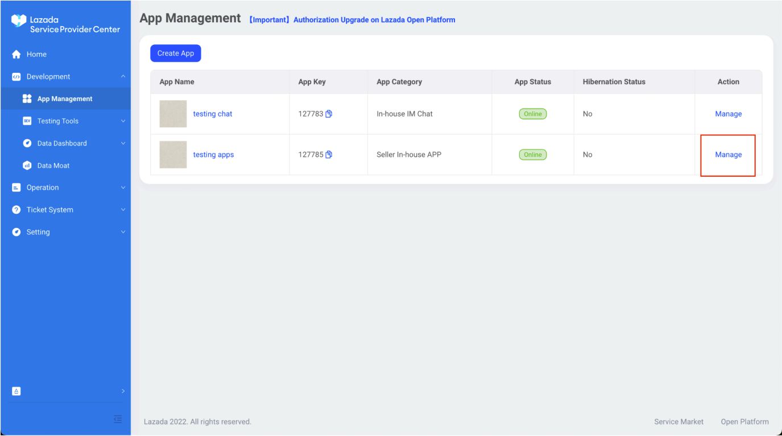
Task: Click the testing chat app thumbnail
Action: [x=173, y=114]
